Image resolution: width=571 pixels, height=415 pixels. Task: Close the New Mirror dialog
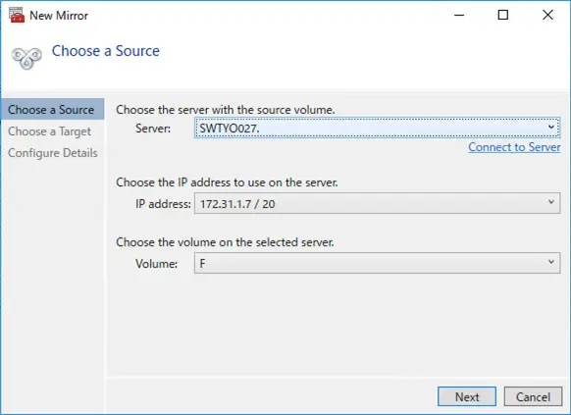point(547,16)
